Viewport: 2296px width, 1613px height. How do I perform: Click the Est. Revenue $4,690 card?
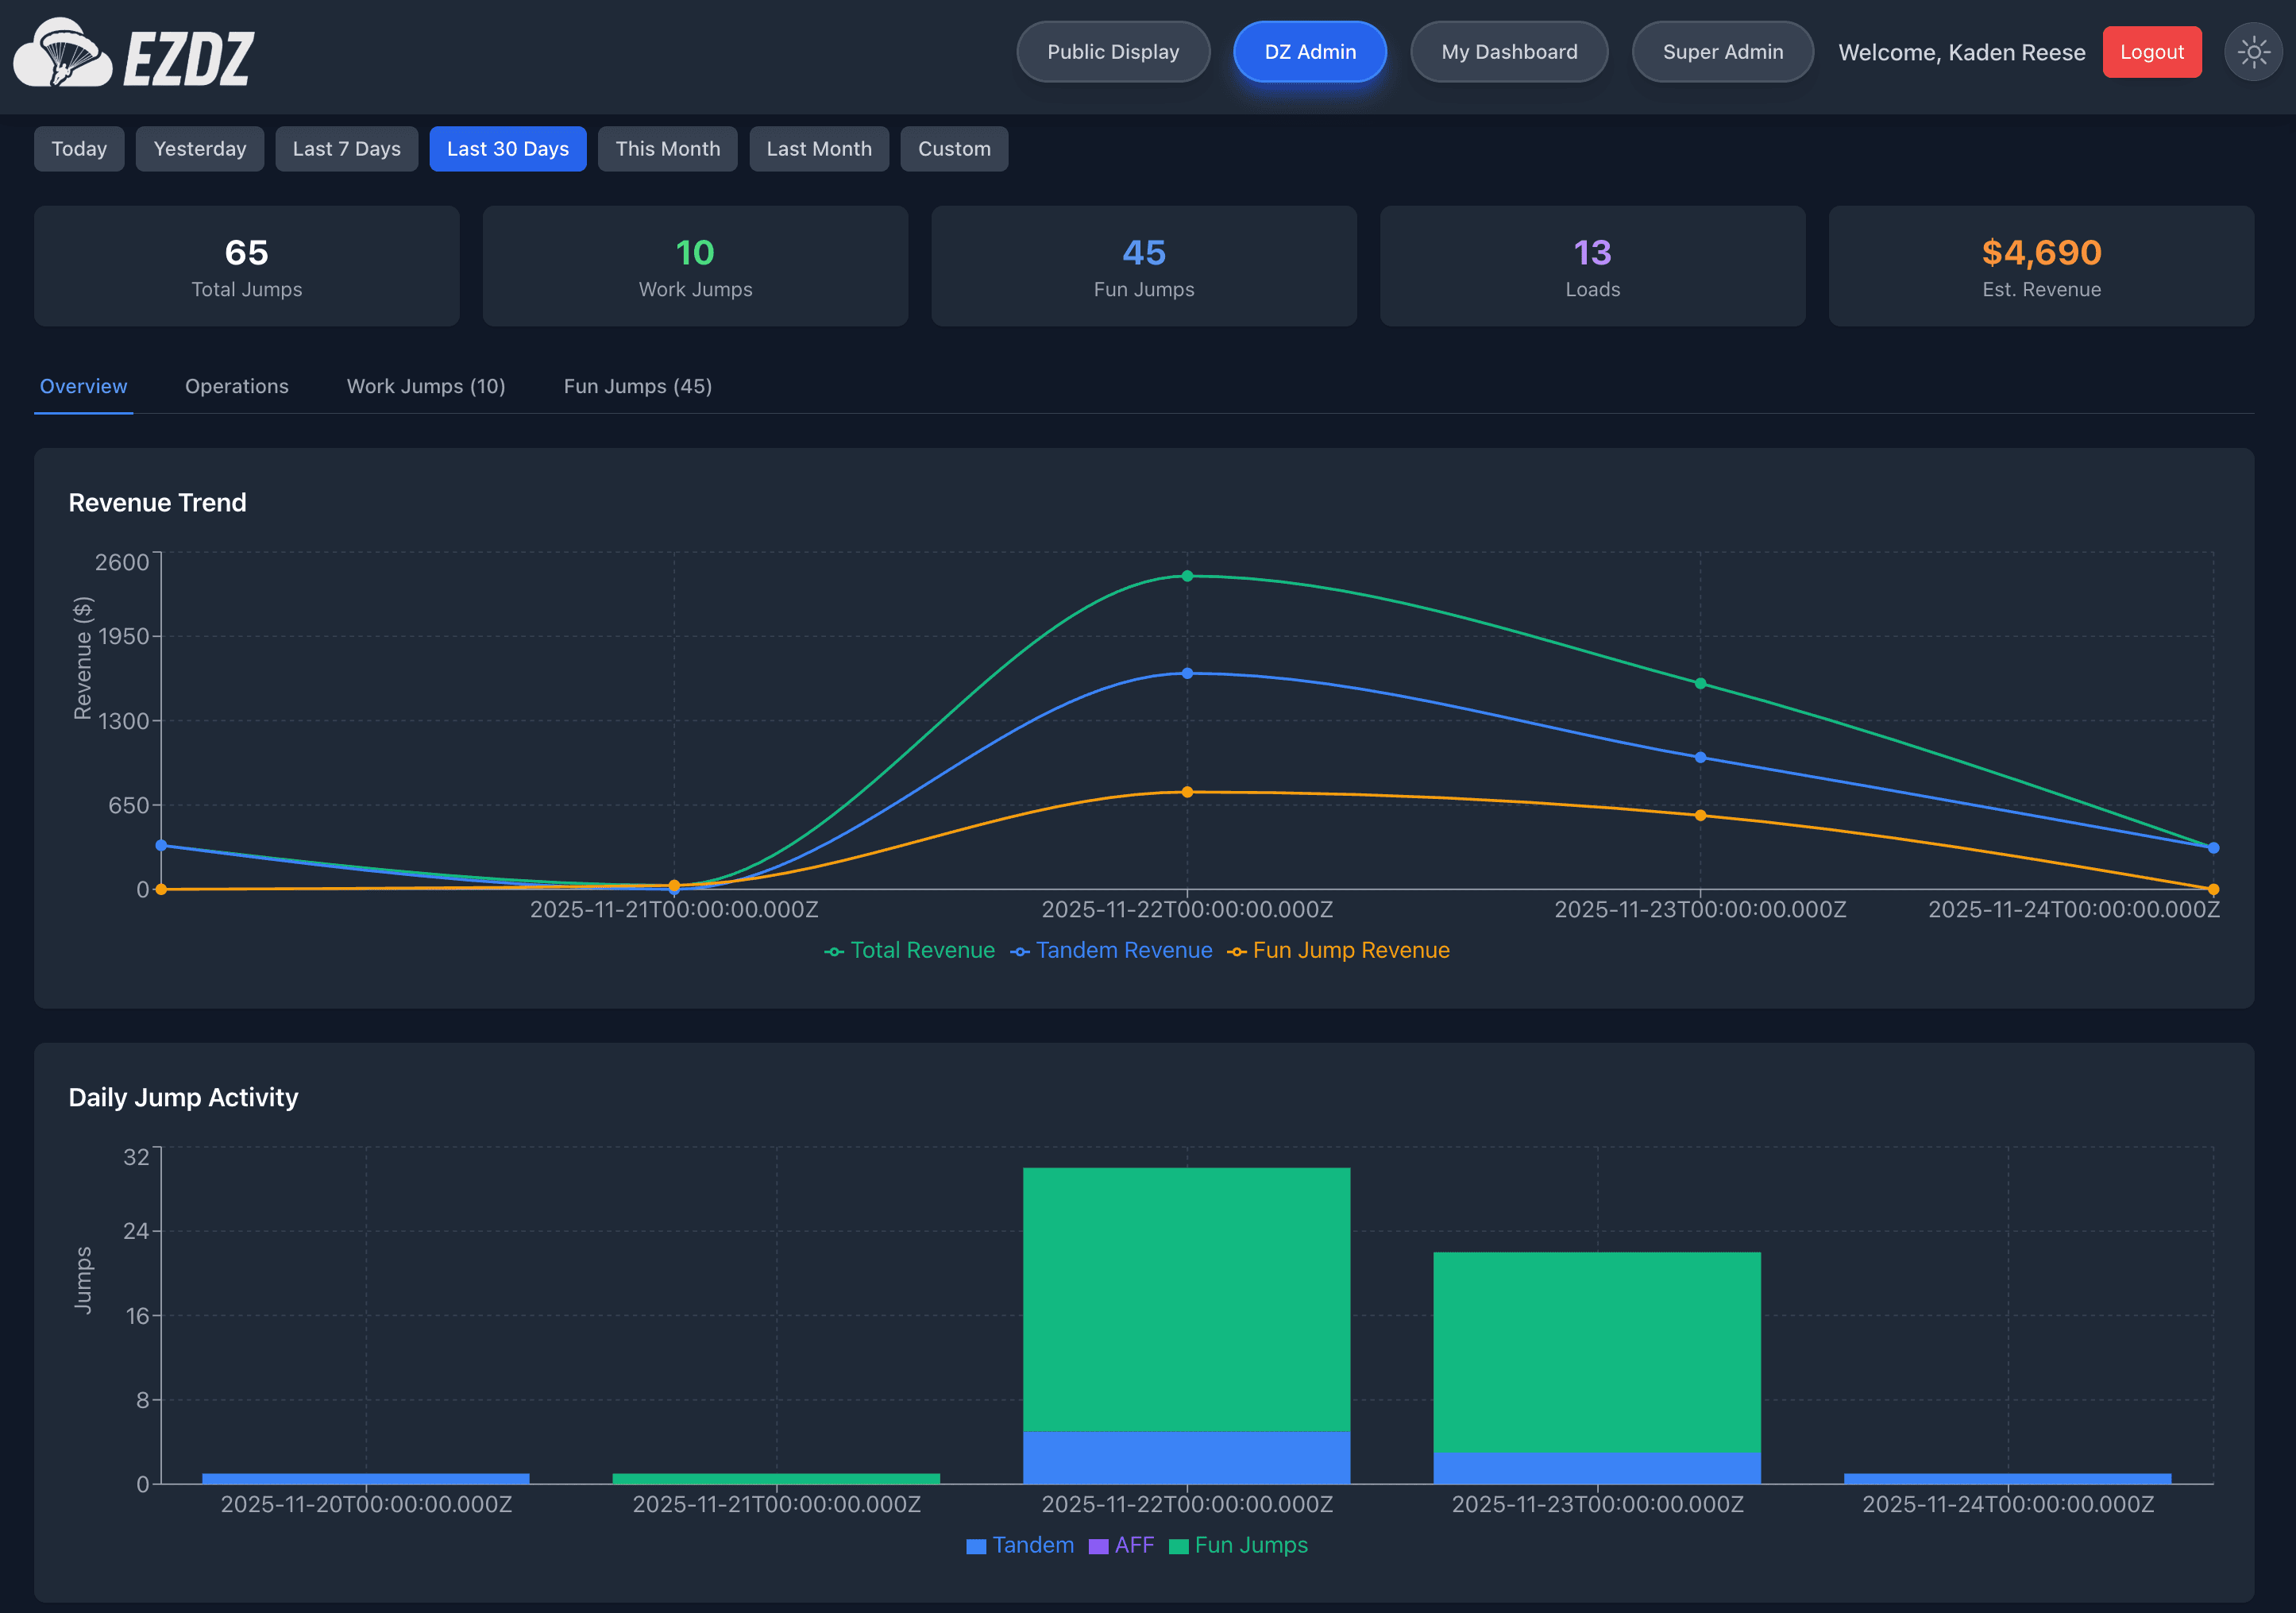(x=2040, y=266)
